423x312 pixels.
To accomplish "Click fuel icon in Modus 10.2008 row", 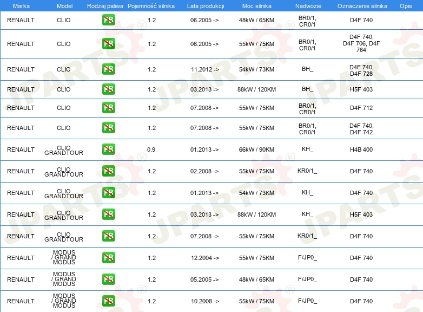I will pos(108,301).
